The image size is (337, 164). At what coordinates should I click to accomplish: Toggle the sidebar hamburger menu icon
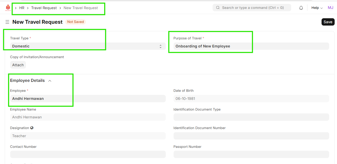(x=7, y=22)
